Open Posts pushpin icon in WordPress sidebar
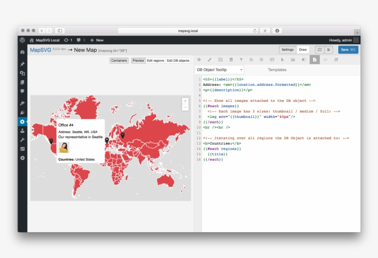Image resolution: width=378 pixels, height=258 pixels. pyautogui.click(x=23, y=64)
